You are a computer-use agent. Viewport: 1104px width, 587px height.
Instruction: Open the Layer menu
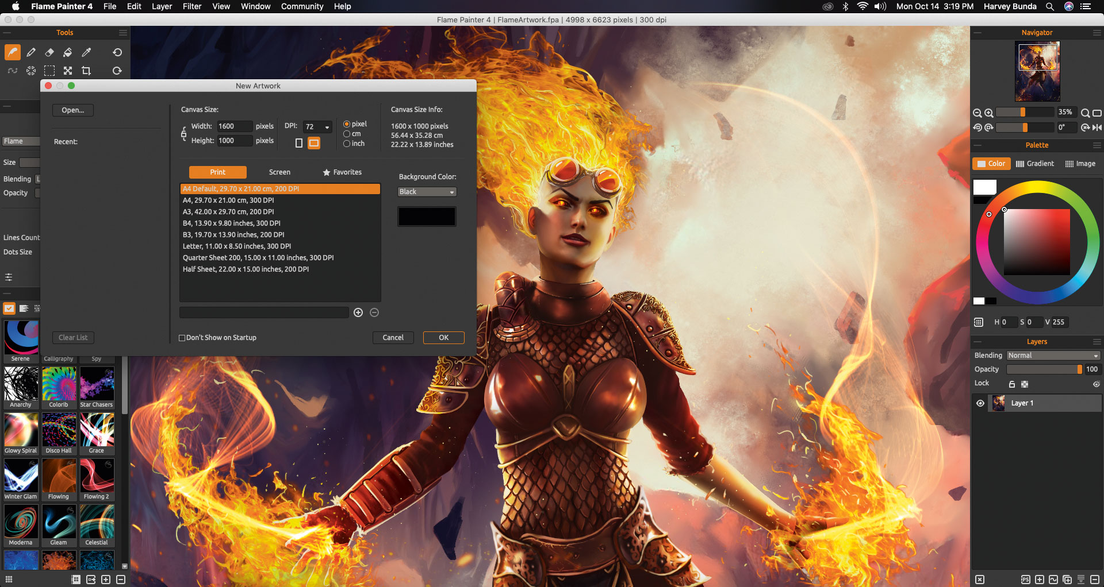[x=162, y=6]
